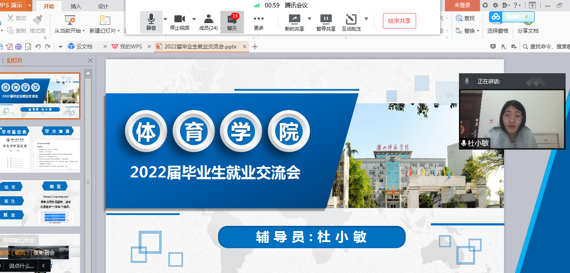The height and width of the screenshot is (273, 570).
Task: Start a new share
Action: click(294, 22)
